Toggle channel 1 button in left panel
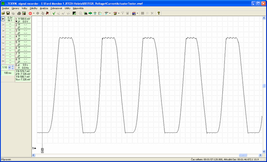This screenshot has width=267, height=162. [x=3, y=19]
